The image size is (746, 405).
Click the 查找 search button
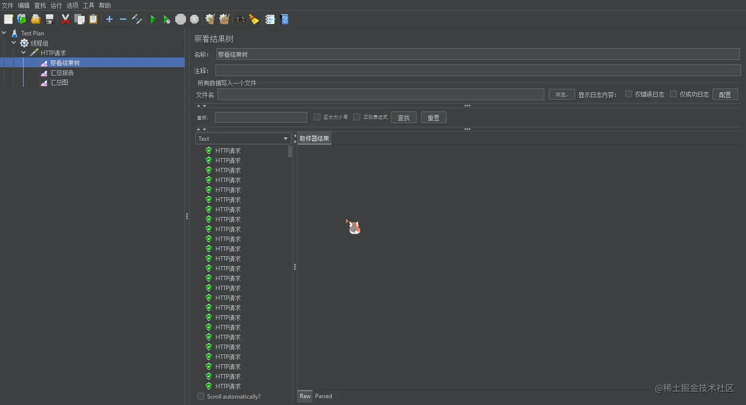pos(404,117)
